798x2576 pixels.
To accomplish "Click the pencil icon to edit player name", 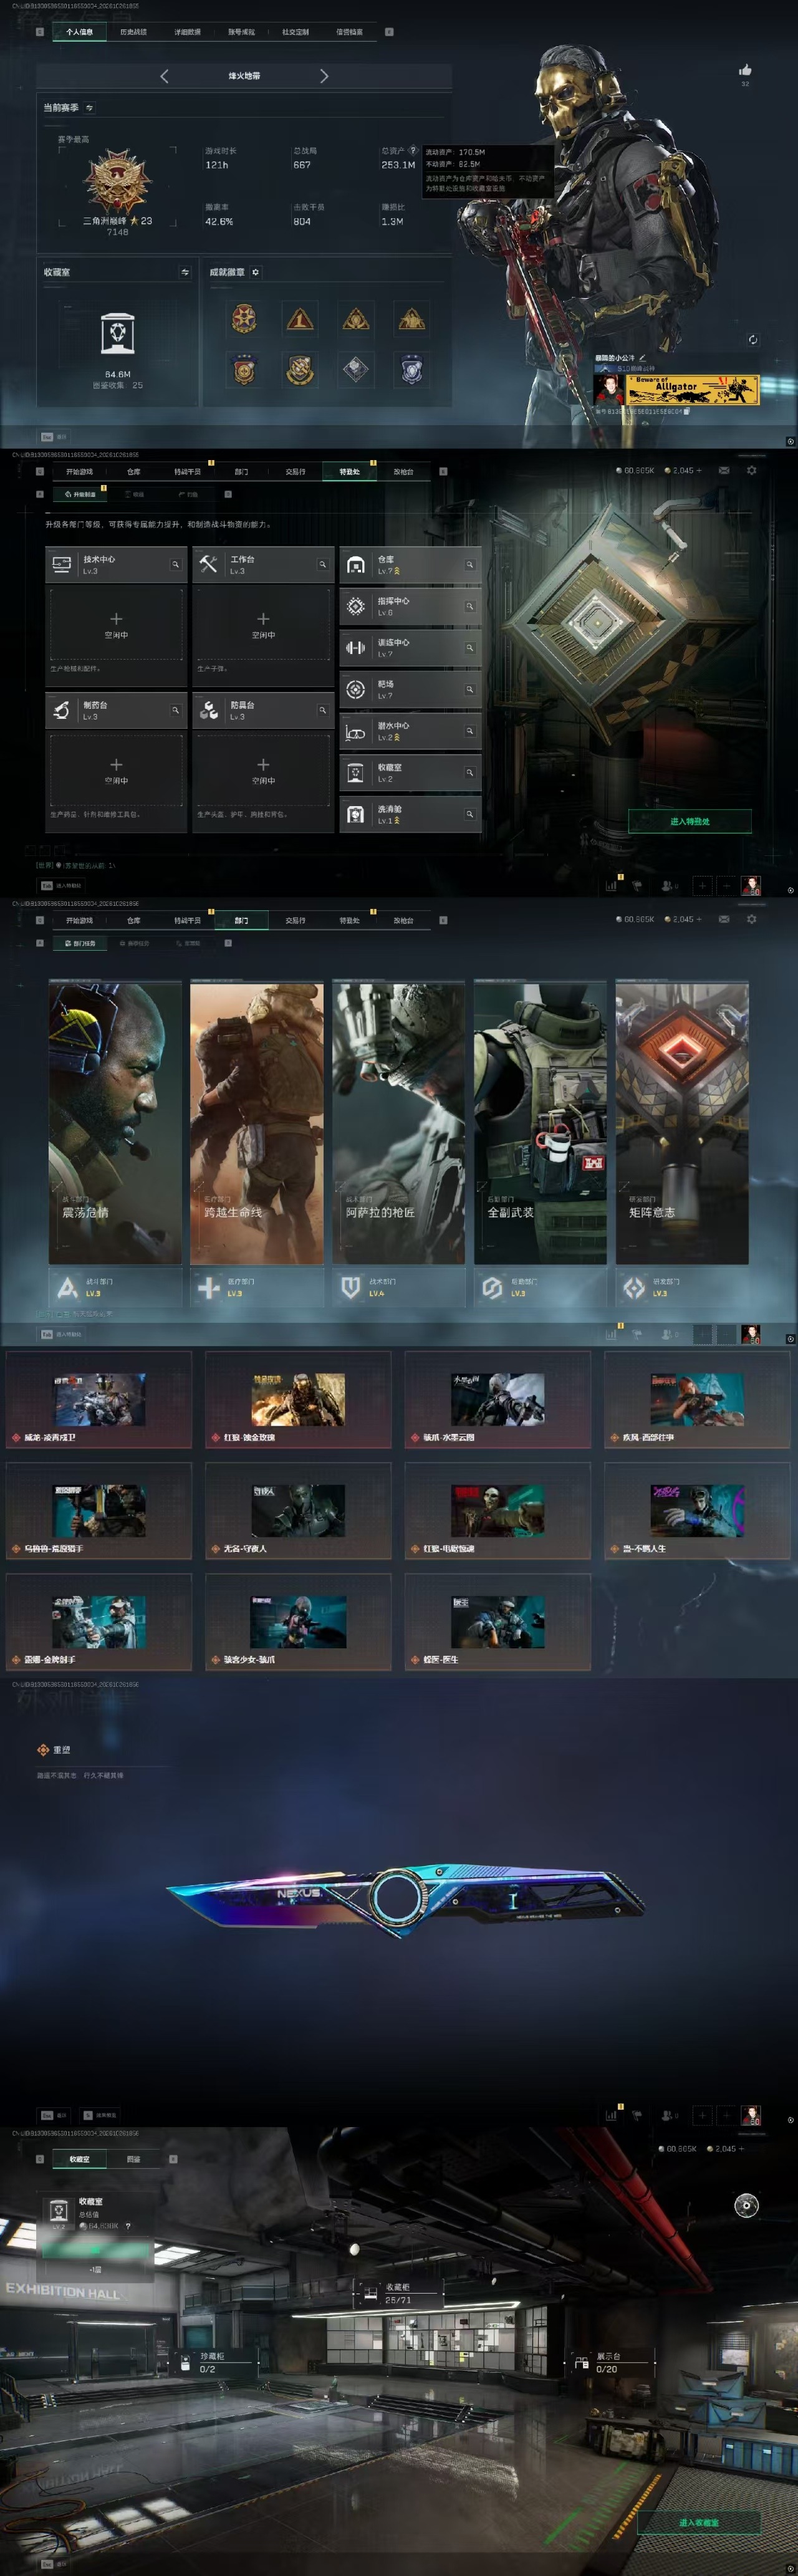I will [643, 357].
